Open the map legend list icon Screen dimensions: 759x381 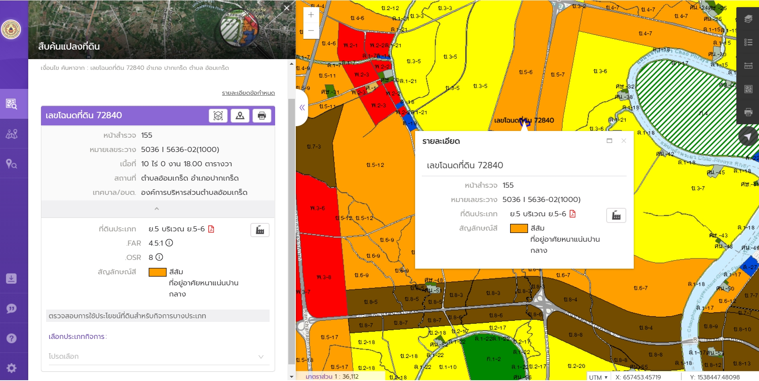[748, 42]
